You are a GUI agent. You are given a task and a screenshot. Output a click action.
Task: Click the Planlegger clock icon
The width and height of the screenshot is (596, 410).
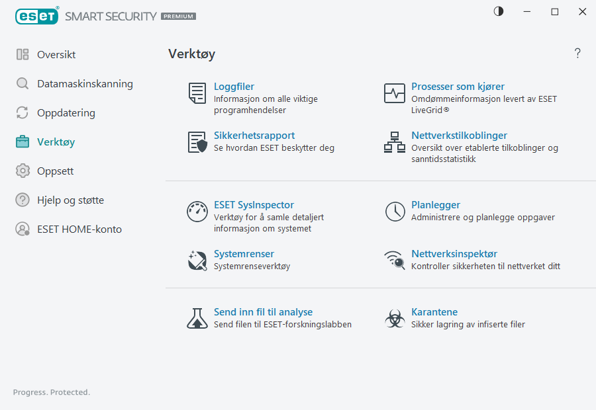point(394,212)
